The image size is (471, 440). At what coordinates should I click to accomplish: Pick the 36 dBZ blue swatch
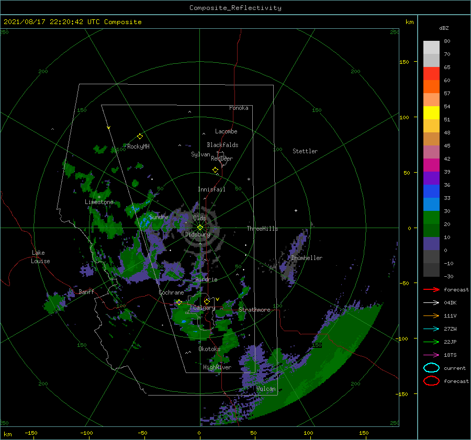[431, 191]
